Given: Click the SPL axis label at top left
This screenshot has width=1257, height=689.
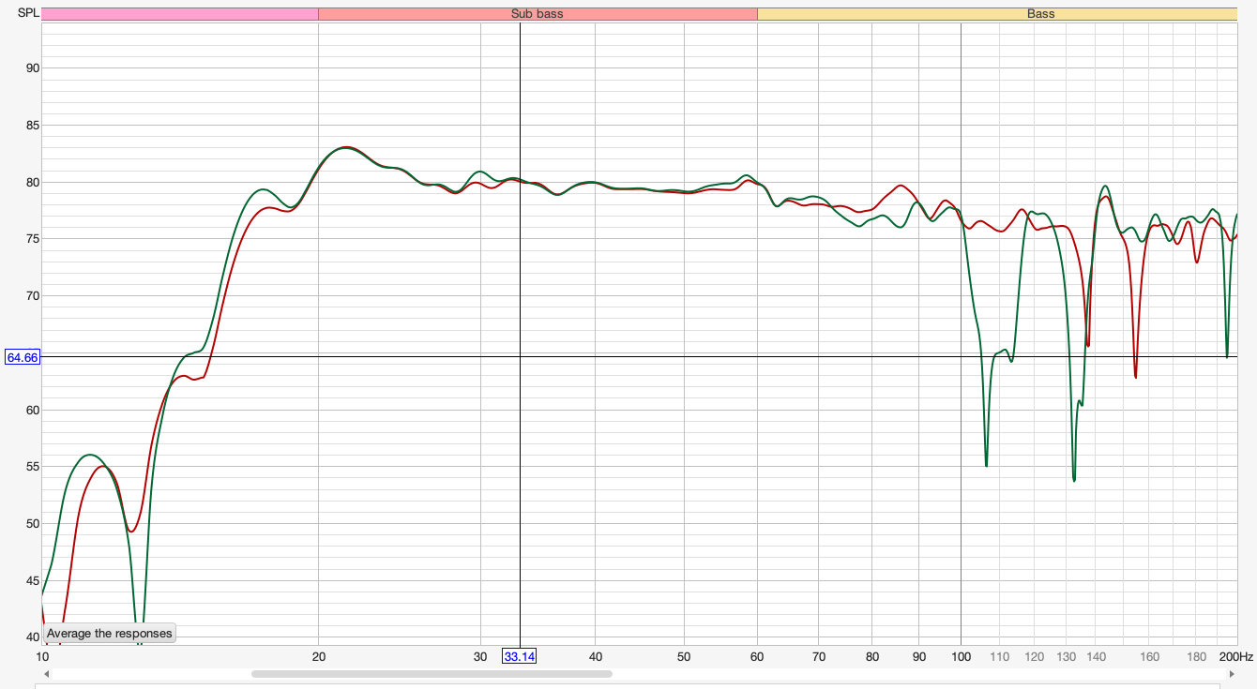Looking at the screenshot, I should (x=28, y=13).
